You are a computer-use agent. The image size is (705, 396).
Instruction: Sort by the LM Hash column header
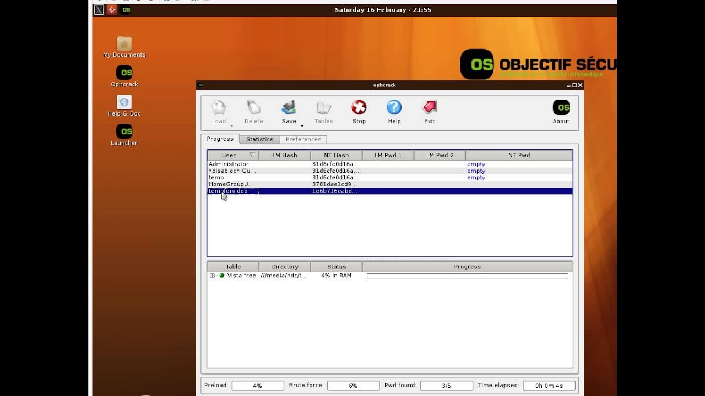[285, 155]
